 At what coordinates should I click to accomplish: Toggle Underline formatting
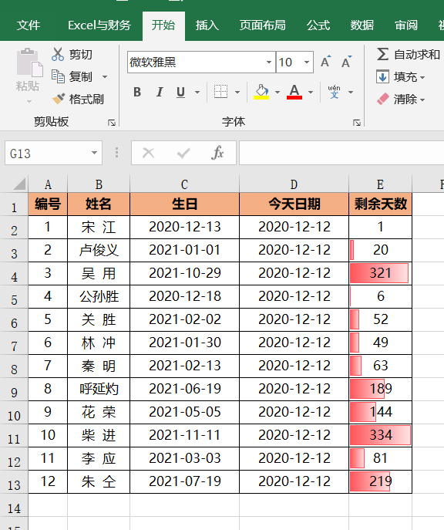(180, 92)
